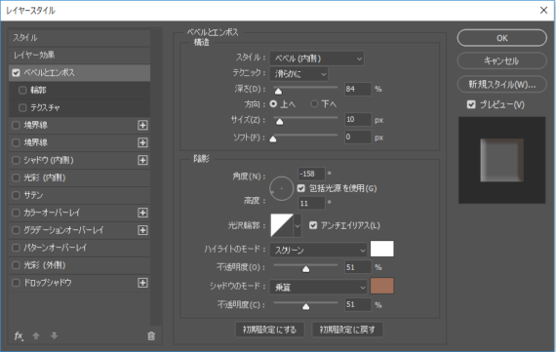Uncheck the ベベルとエンボス checkbox
This screenshot has width=556, height=352.
[16, 73]
